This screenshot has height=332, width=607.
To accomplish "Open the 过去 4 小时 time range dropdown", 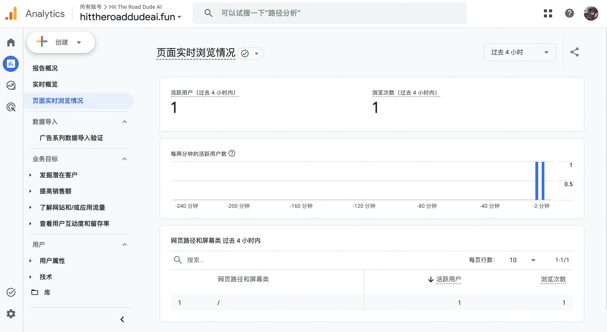I will 520,52.
